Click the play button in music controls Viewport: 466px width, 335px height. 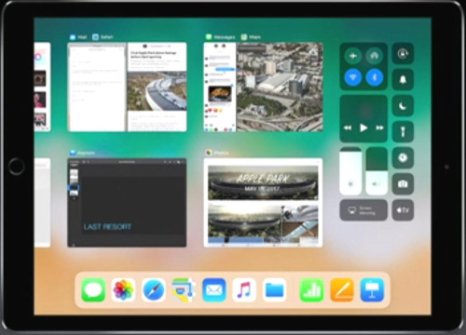coord(363,127)
